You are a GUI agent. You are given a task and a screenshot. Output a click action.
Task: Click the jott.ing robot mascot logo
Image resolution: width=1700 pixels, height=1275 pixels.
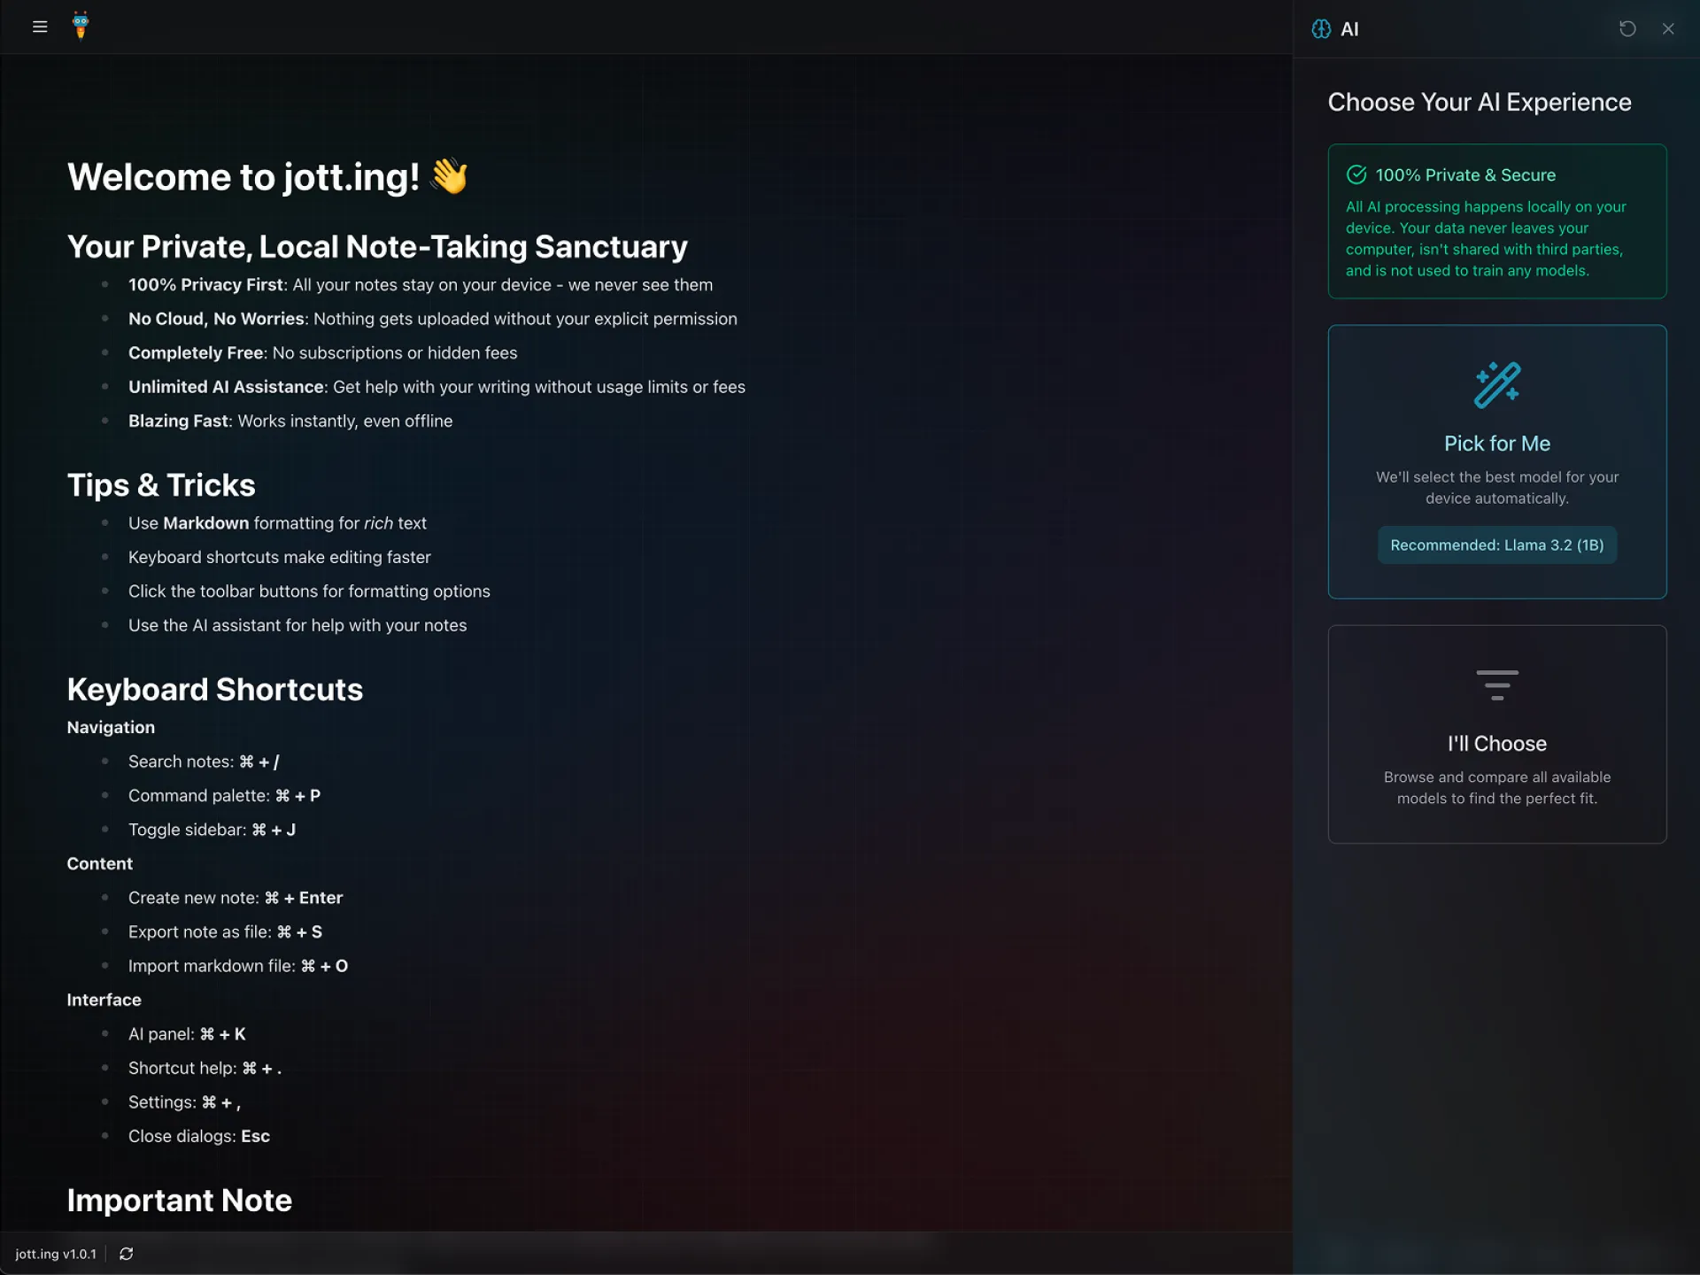(81, 26)
